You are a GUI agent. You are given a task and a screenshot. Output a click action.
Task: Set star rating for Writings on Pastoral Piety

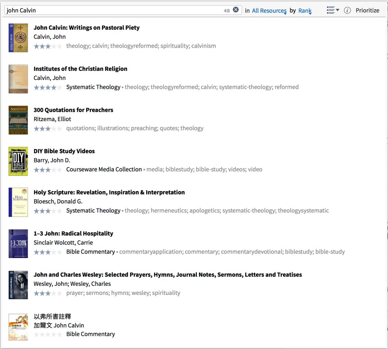(x=48, y=46)
